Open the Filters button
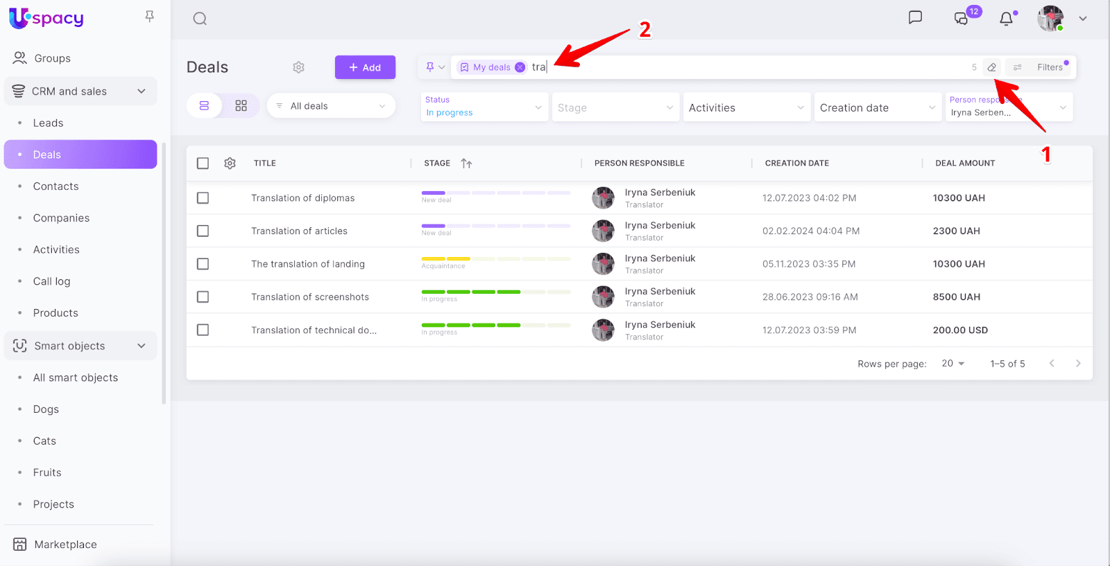Image resolution: width=1110 pixels, height=566 pixels. (x=1041, y=67)
